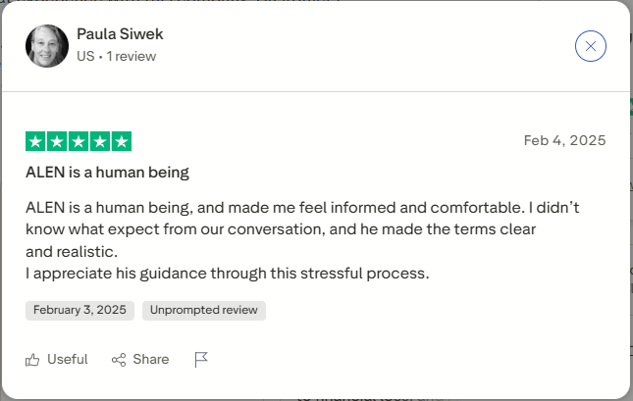Click the review title "ALEN is a human being"
The height and width of the screenshot is (401, 633).
[x=107, y=173]
